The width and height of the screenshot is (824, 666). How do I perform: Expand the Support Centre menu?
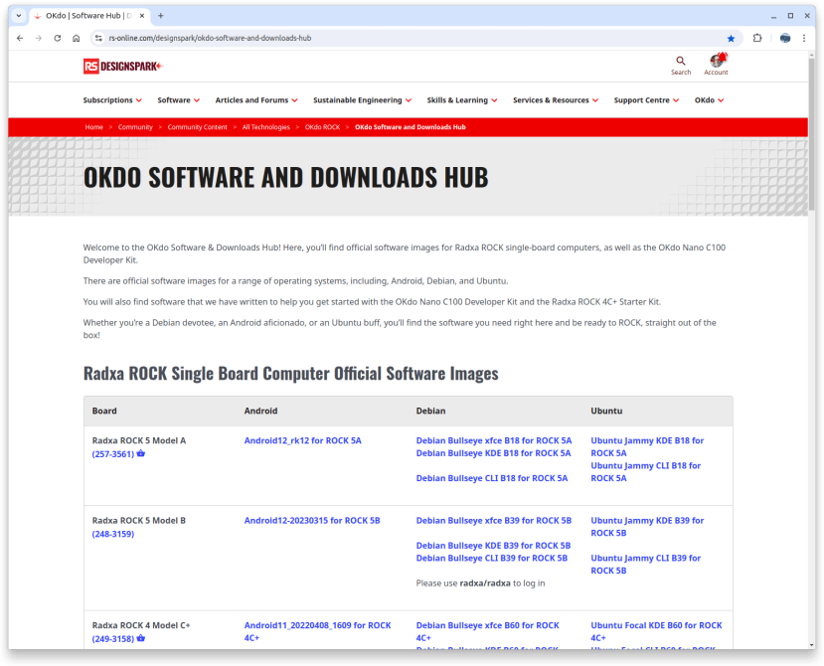(x=646, y=99)
